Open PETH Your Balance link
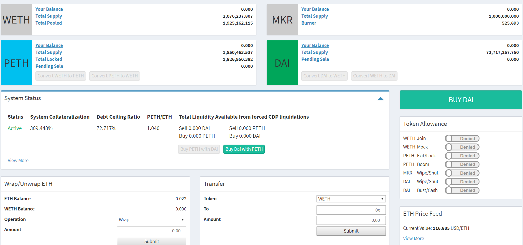This screenshot has height=245, width=523. pos(49,45)
